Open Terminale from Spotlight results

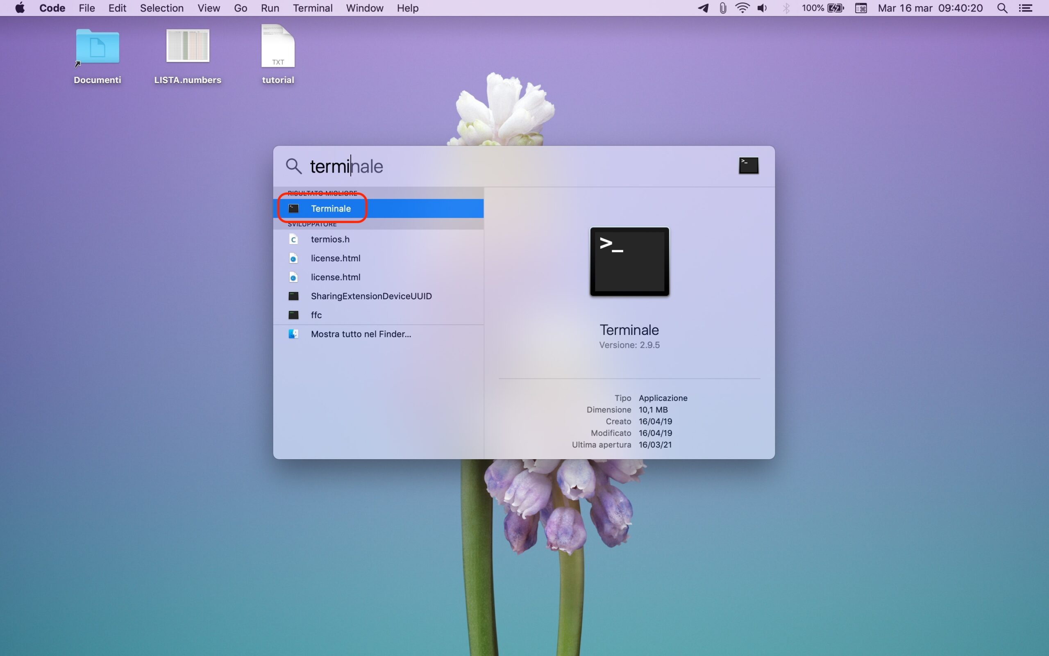pos(331,209)
